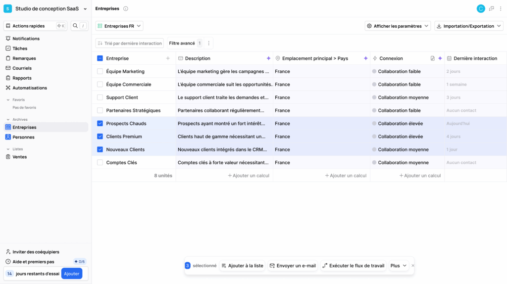The height and width of the screenshot is (284, 507).
Task: Click the sparkle icon in Connexion column header
Action: (440, 58)
